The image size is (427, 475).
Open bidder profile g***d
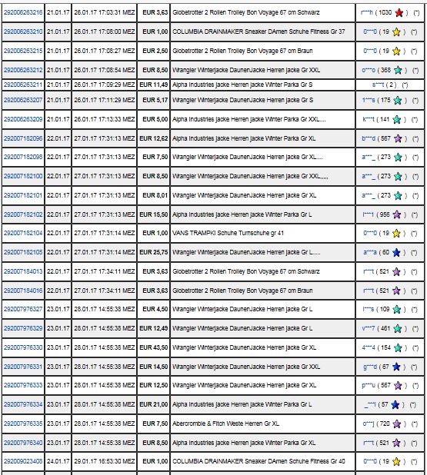(370, 367)
